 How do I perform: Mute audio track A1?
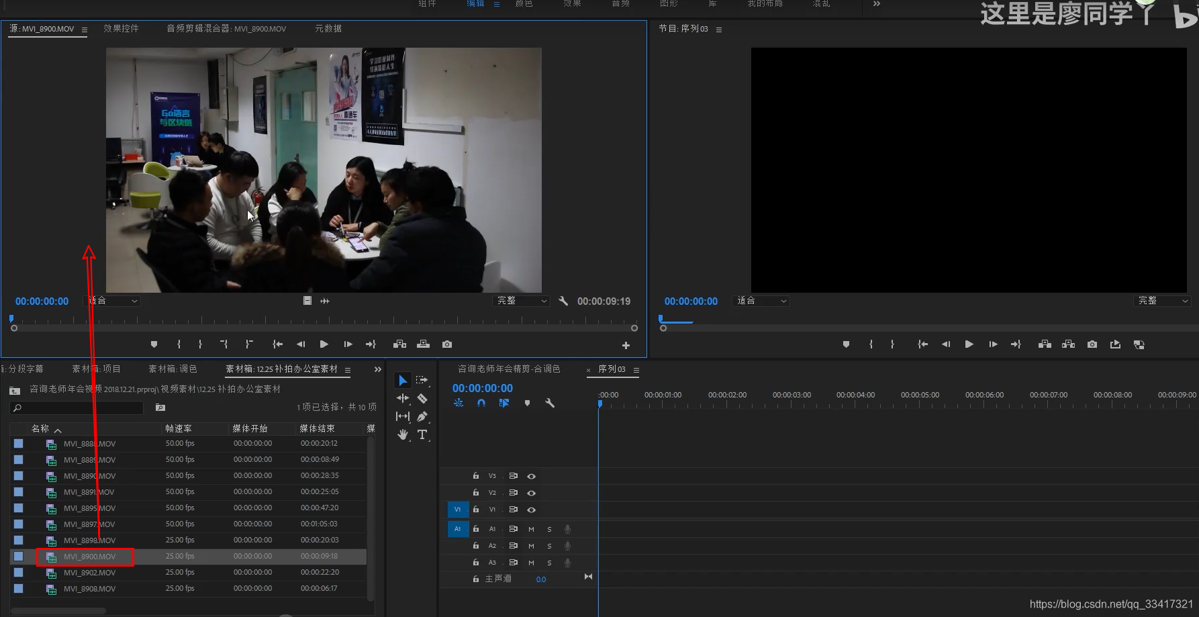tap(531, 529)
